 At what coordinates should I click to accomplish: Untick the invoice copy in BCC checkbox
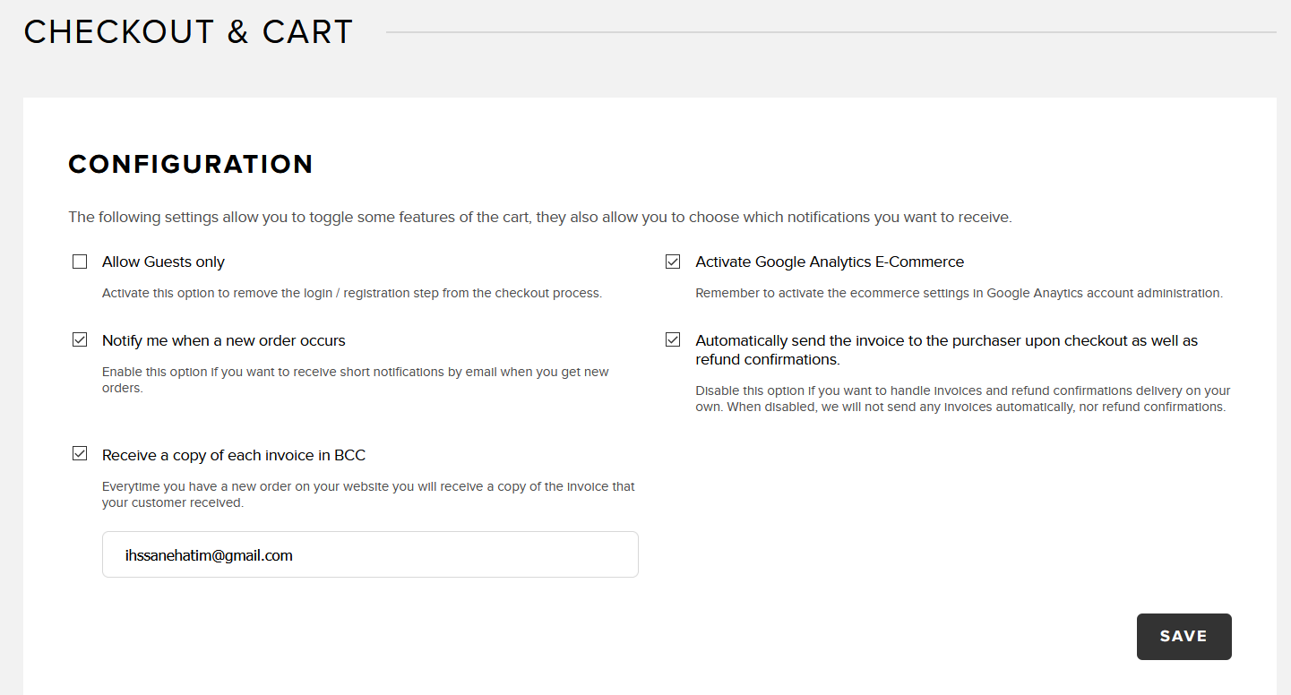(80, 454)
